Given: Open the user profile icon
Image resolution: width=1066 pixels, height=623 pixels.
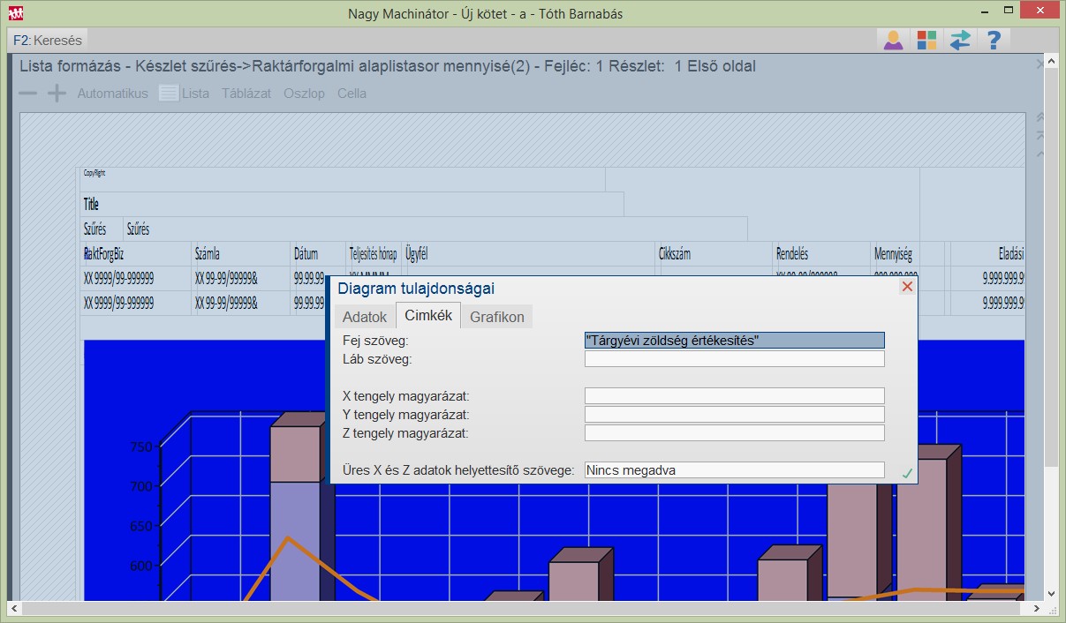Looking at the screenshot, I should (893, 40).
